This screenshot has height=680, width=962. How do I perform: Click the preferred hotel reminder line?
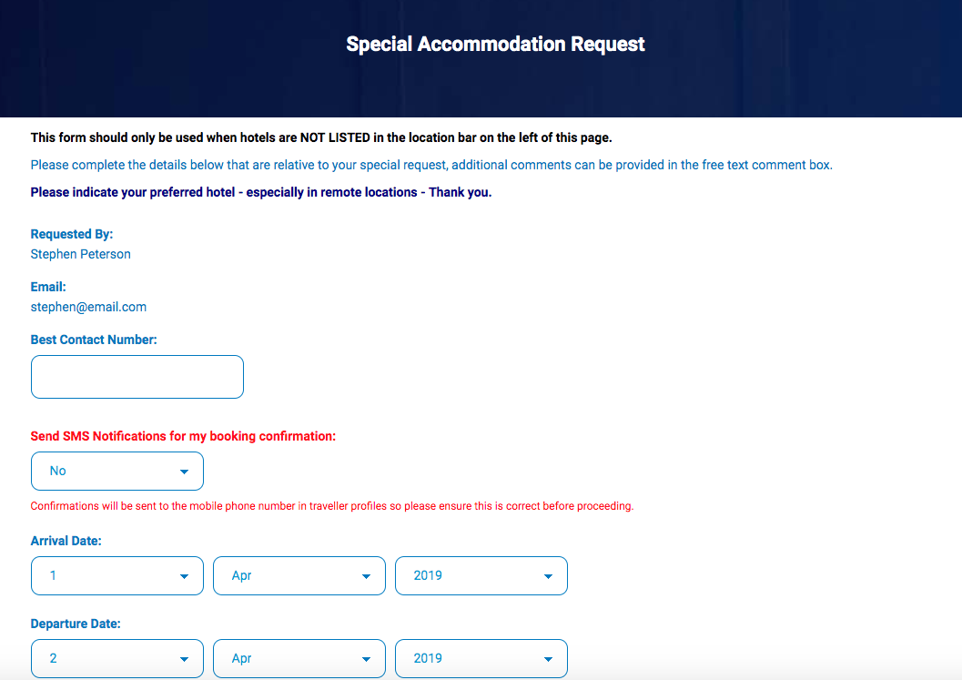[260, 192]
